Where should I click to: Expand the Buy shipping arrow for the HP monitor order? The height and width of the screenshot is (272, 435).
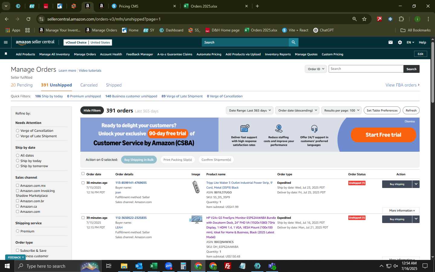coord(416,219)
